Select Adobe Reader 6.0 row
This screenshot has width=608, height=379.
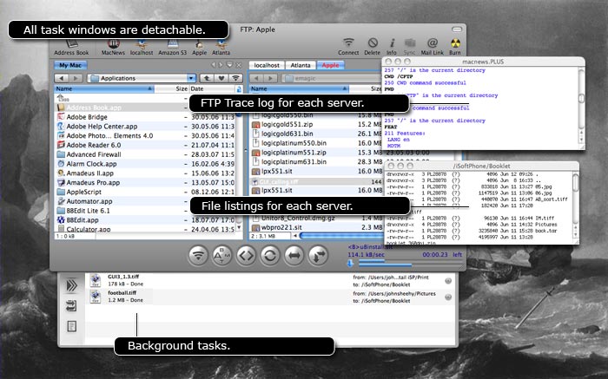click(x=144, y=145)
